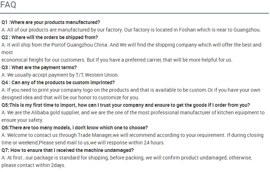
Task: Click the answer about Alibaba gold supplier
Action: [133, 113]
